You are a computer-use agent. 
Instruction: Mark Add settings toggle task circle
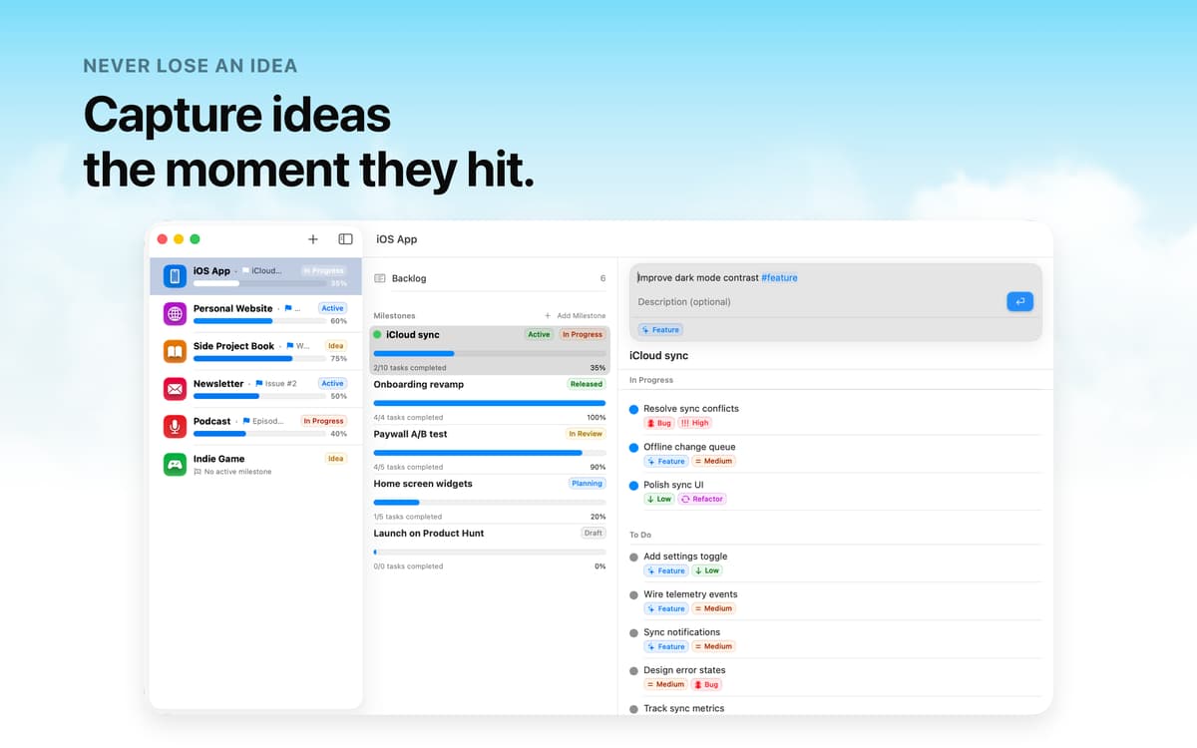coord(634,557)
